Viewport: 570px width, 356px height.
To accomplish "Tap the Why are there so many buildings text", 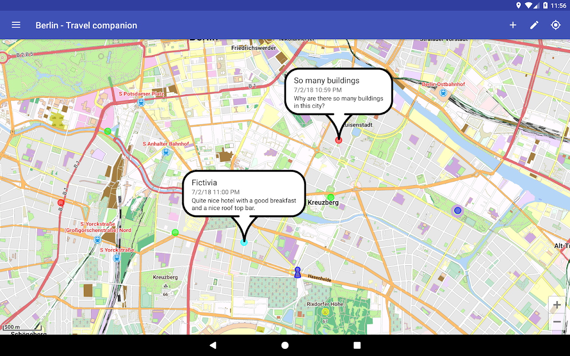I will (x=338, y=102).
